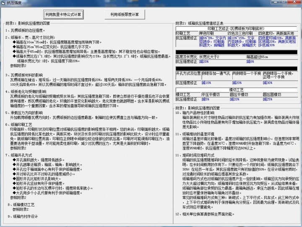Image resolution: width=302 pixels, height=227 pixels.
Task: Click bullet '纸箱长宽比在1~1.8时' line
Action: 92,56
